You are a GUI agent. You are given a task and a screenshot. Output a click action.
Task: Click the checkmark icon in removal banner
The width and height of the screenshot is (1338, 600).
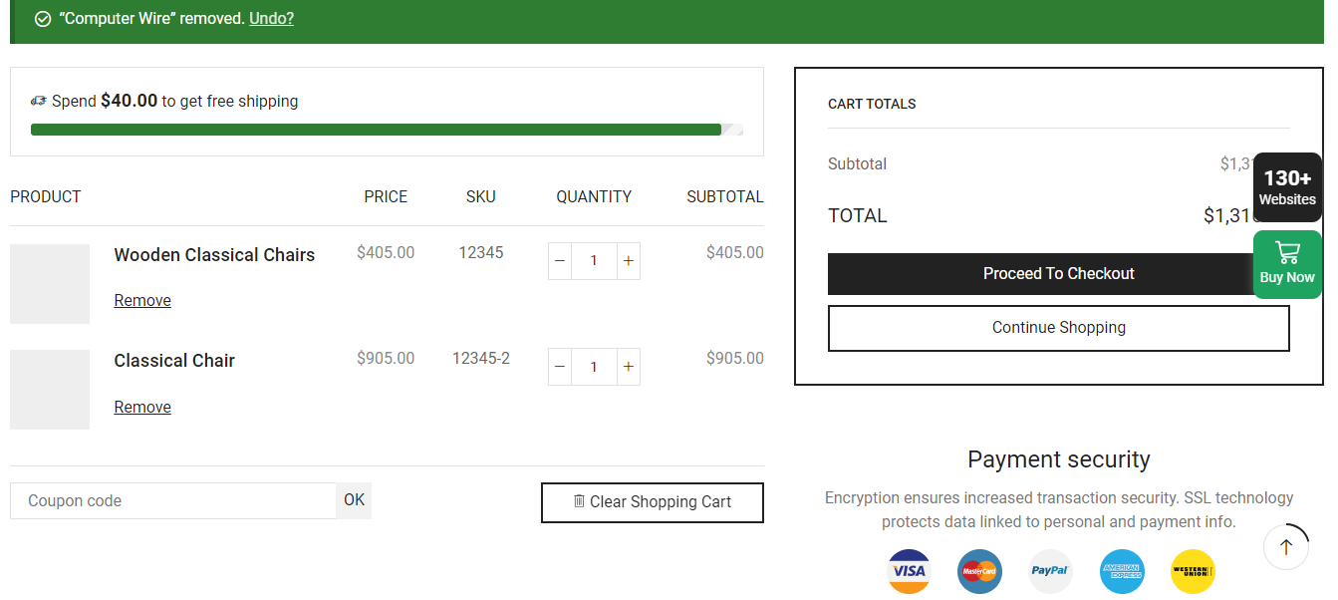tap(42, 18)
